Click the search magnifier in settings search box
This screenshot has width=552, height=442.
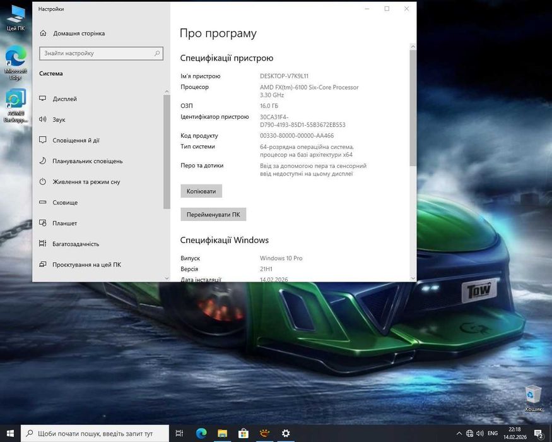tap(157, 53)
